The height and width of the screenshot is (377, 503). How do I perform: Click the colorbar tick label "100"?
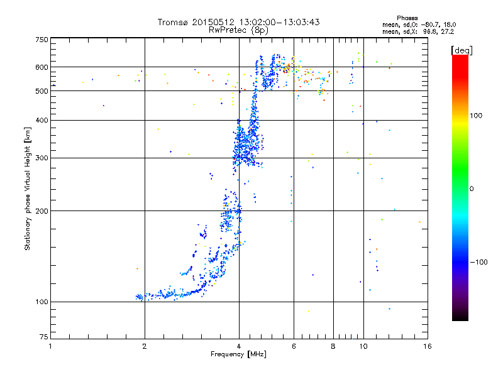tap(476, 116)
